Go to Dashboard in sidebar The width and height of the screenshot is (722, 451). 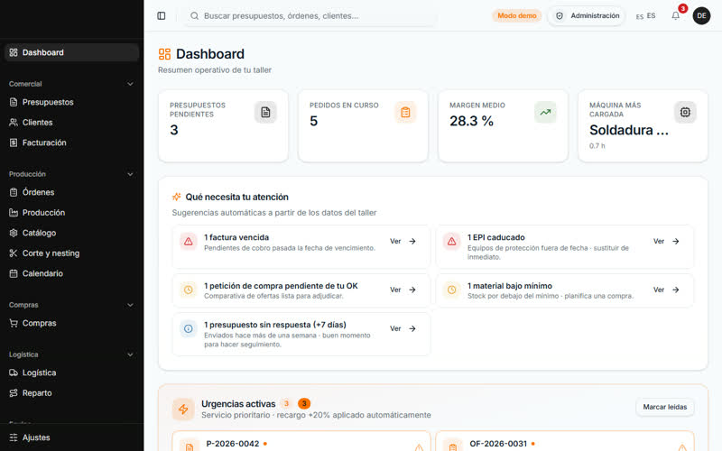(x=72, y=52)
